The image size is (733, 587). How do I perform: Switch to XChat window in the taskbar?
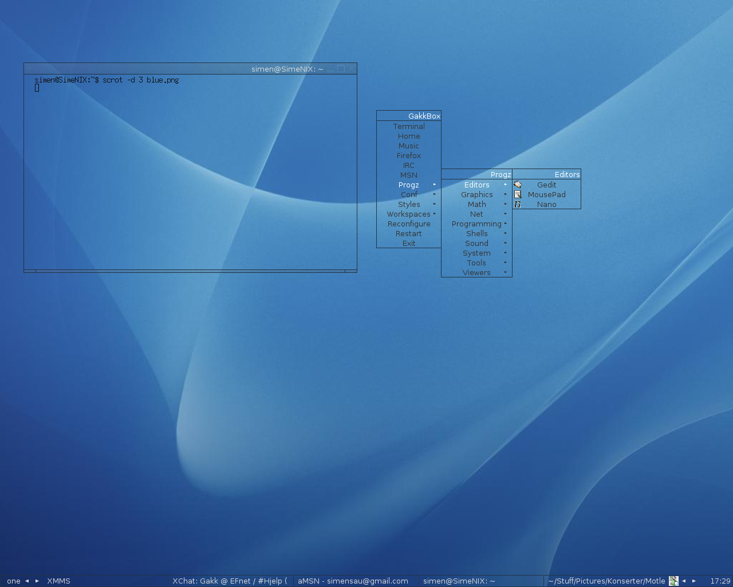[231, 581]
